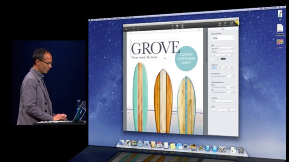Open Mission Control in the Dock
The height and width of the screenshot is (162, 289).
click(x=134, y=143)
